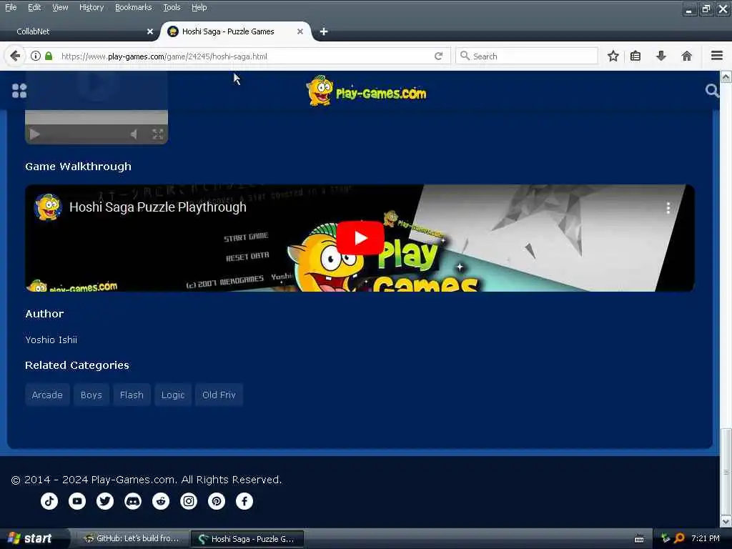732x549 pixels.
Task: Open the Help menu
Action: click(x=199, y=7)
